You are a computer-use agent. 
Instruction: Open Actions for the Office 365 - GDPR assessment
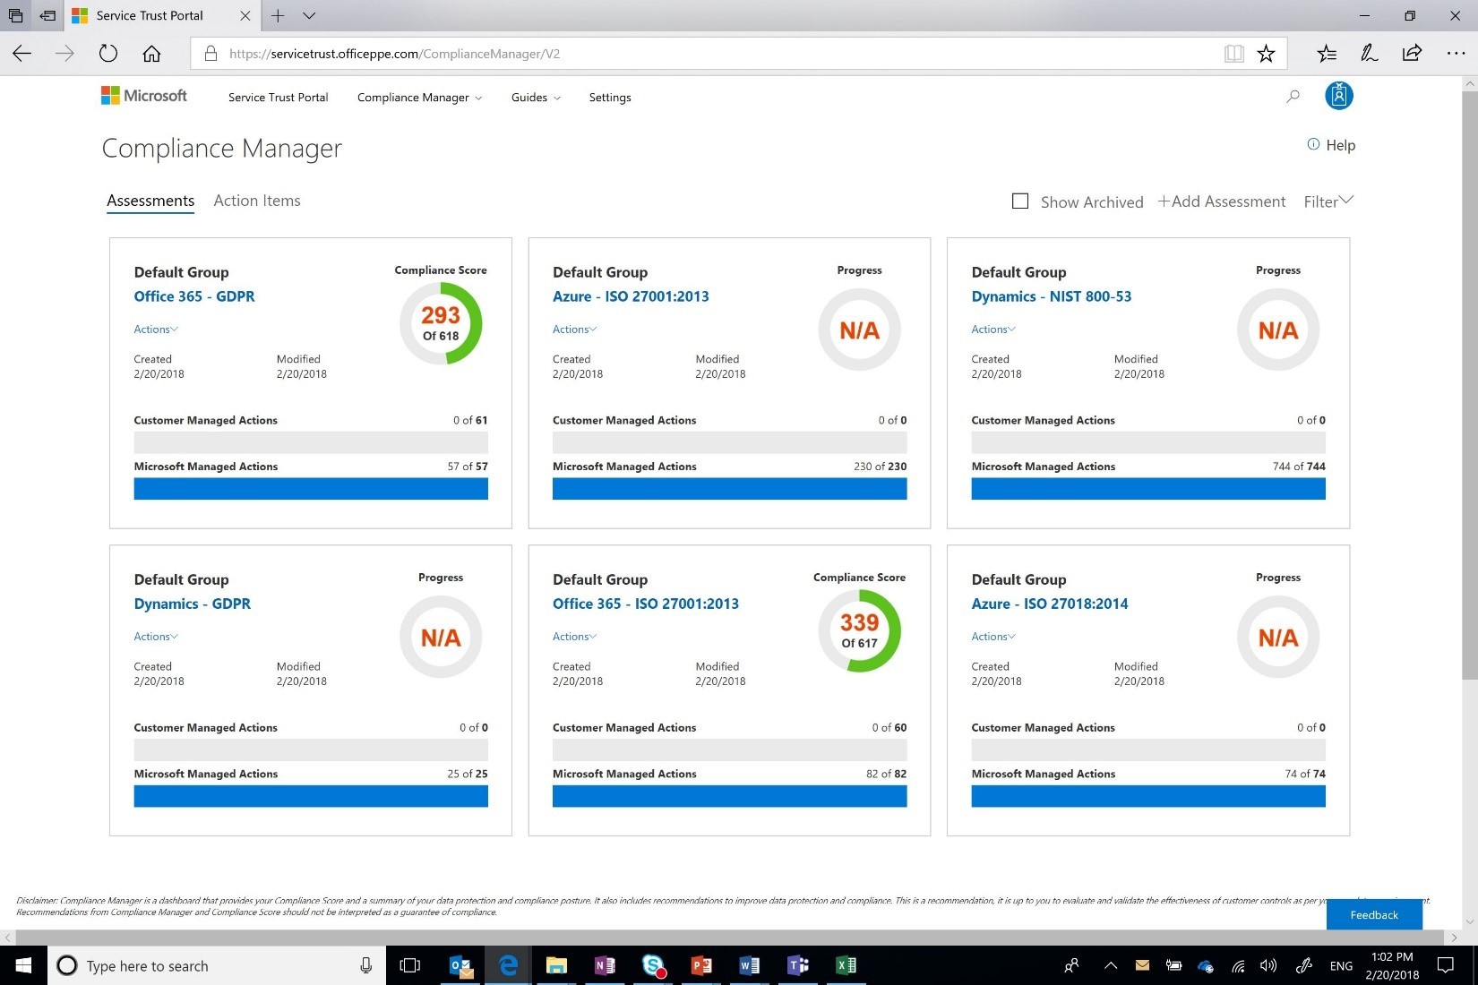[x=154, y=329]
